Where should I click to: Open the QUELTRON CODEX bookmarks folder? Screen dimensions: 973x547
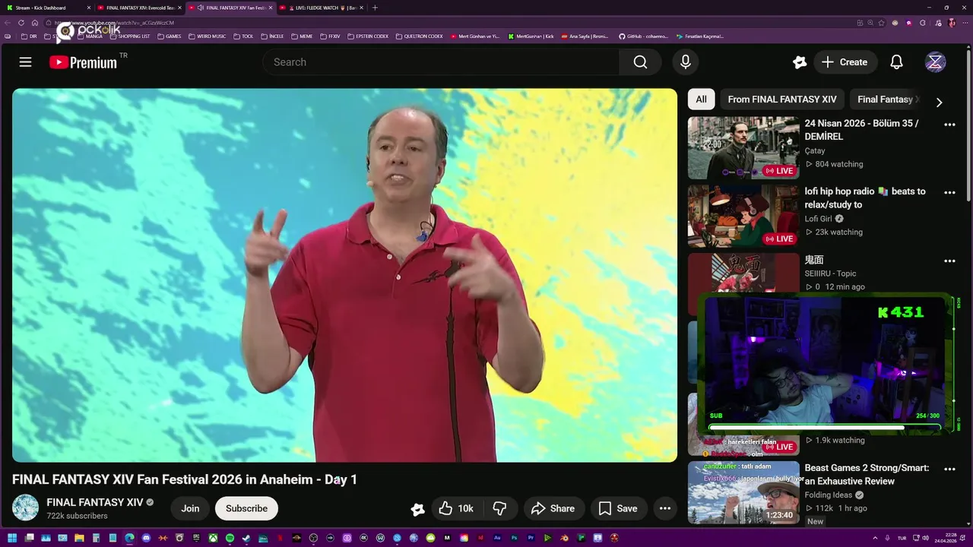pyautogui.click(x=419, y=36)
